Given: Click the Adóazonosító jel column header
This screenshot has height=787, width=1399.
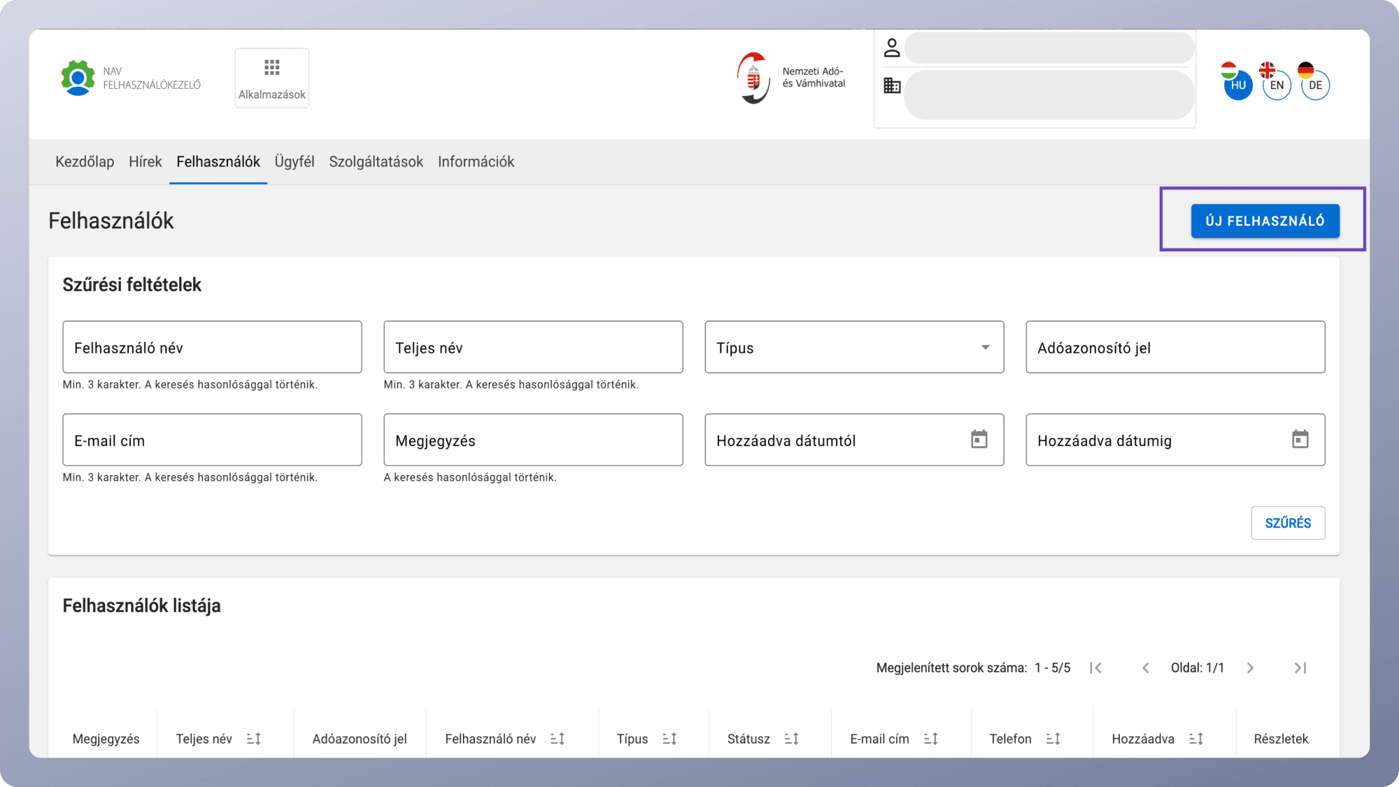Looking at the screenshot, I should 360,739.
